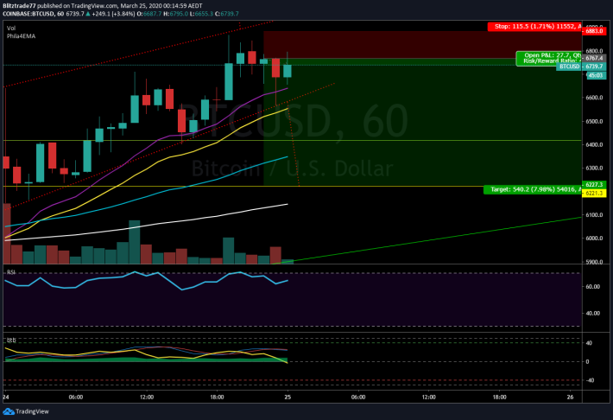
Task: Click the red short position stop zone
Action: point(422,45)
